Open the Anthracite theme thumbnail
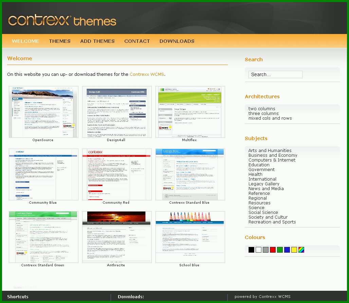The height and width of the screenshot is (303, 349). 117,237
